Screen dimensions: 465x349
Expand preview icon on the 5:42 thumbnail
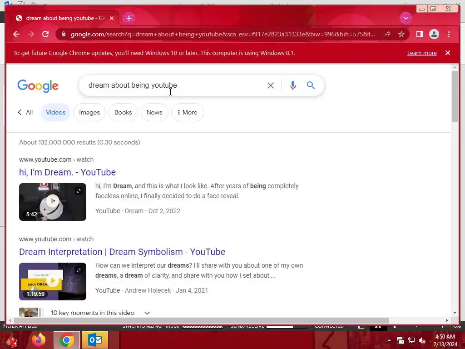pos(79,191)
